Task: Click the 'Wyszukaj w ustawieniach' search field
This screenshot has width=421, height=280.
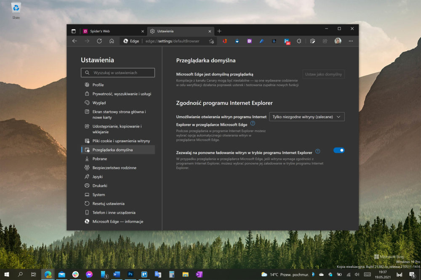Action: point(118,73)
